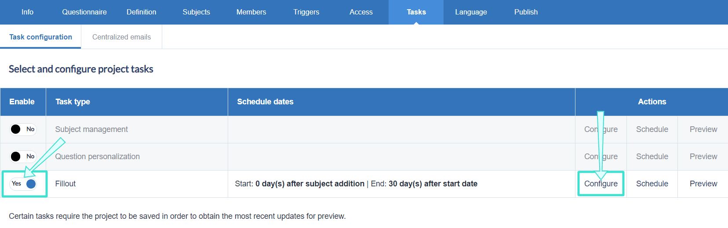Open the Centralized emails sub-tab
This screenshot has width=728, height=228.
[121, 37]
